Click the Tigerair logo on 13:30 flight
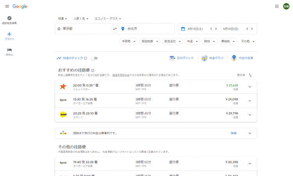 pyautogui.click(x=63, y=100)
